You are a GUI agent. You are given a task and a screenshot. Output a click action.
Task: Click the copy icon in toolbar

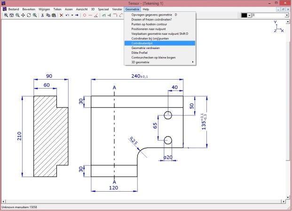point(48,15)
